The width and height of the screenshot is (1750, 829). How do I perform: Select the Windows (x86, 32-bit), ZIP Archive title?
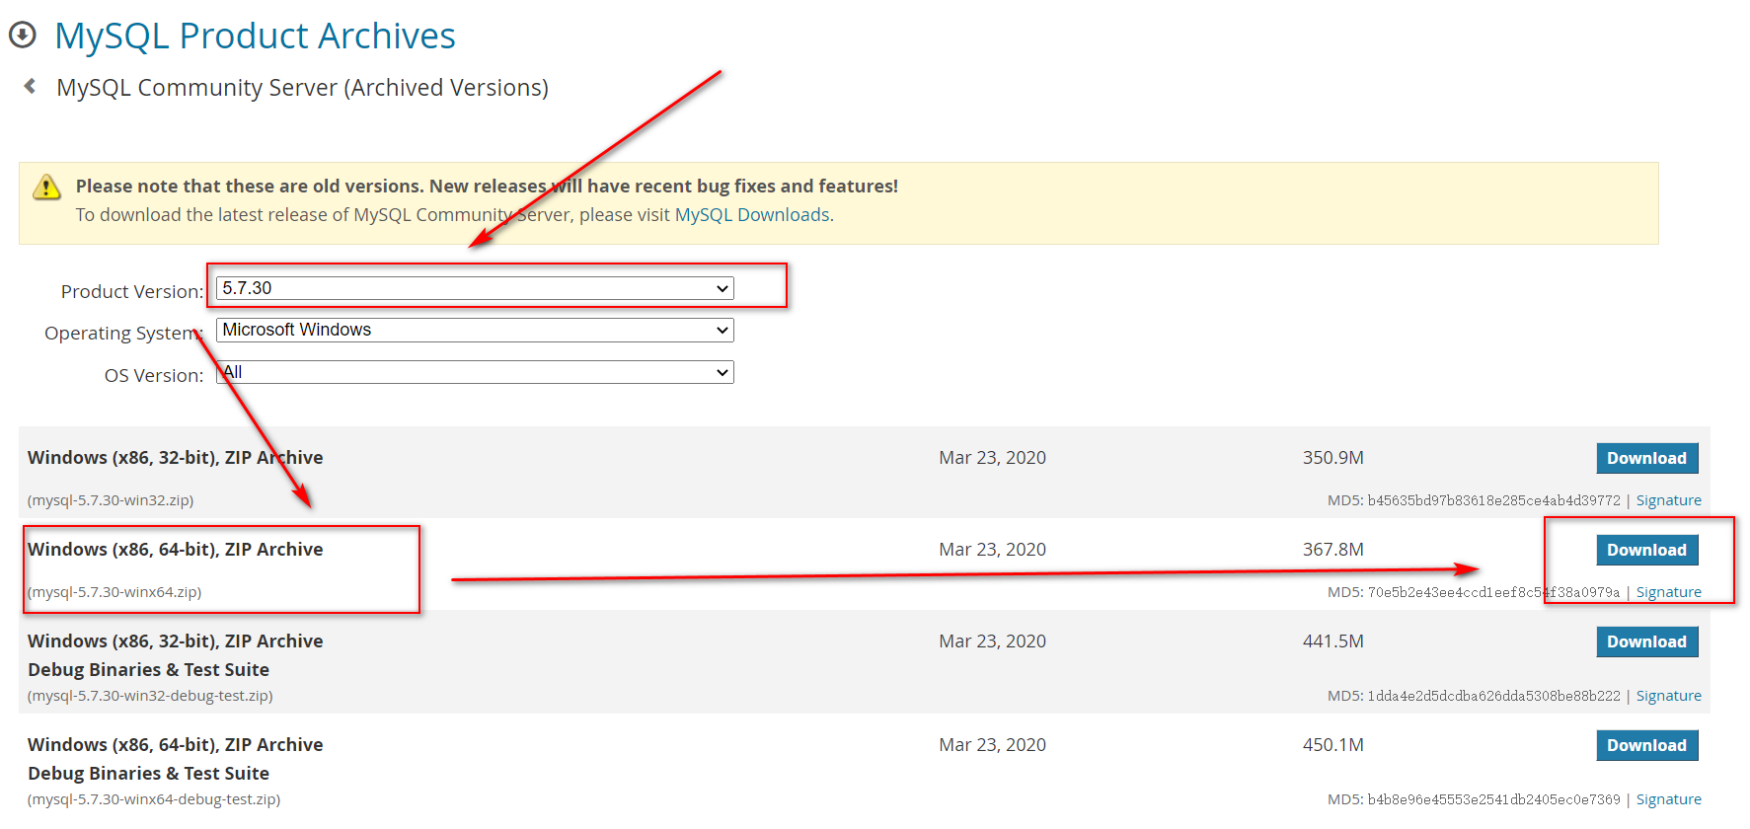click(176, 457)
